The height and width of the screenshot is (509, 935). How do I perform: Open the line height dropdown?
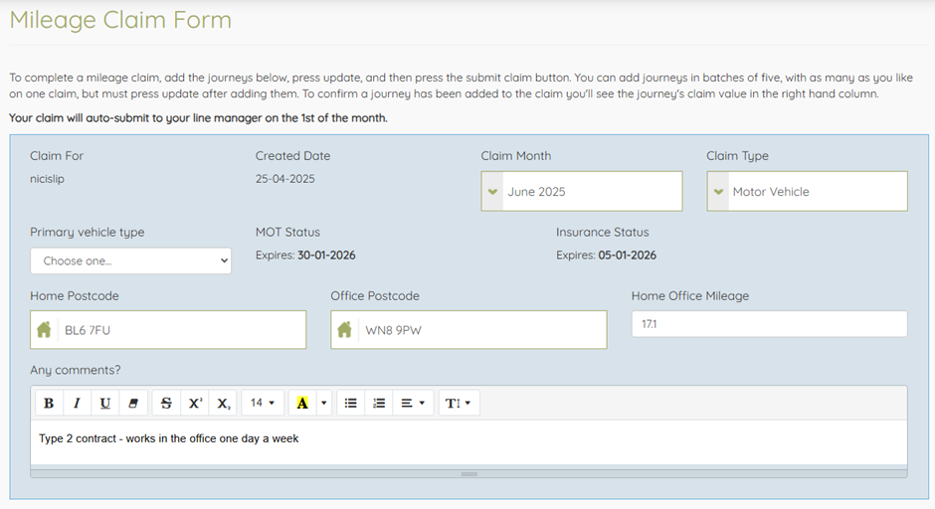(459, 403)
